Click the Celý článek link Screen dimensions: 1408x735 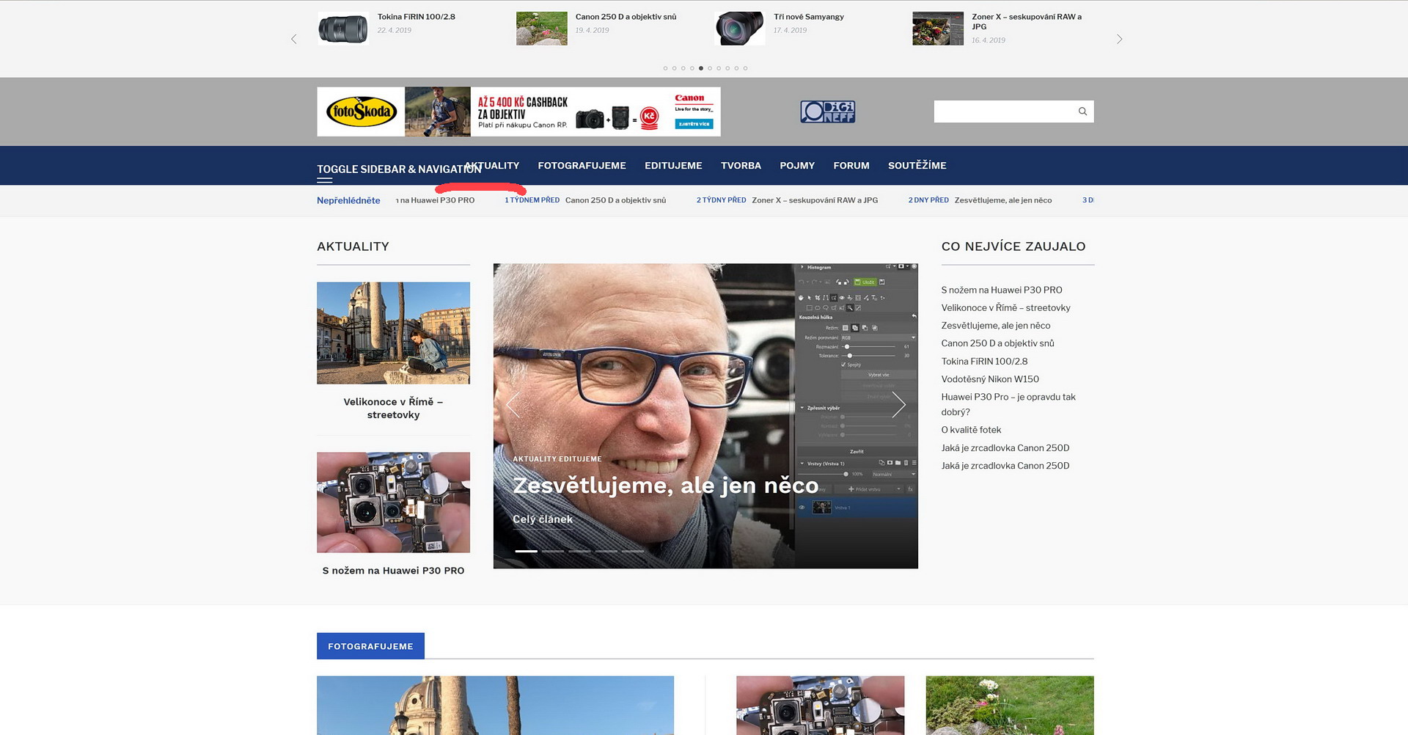(542, 519)
